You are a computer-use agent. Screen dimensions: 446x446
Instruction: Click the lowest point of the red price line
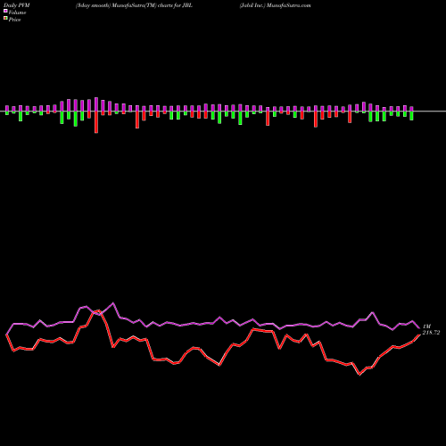(359, 375)
